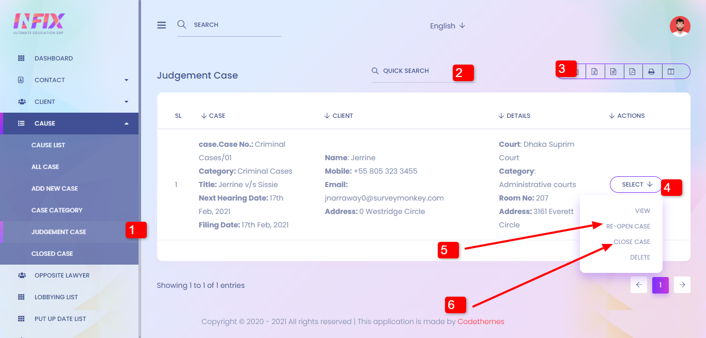Image resolution: width=706 pixels, height=338 pixels.
Task: Choose Re-Open Case from actions menu
Action: [x=628, y=226]
